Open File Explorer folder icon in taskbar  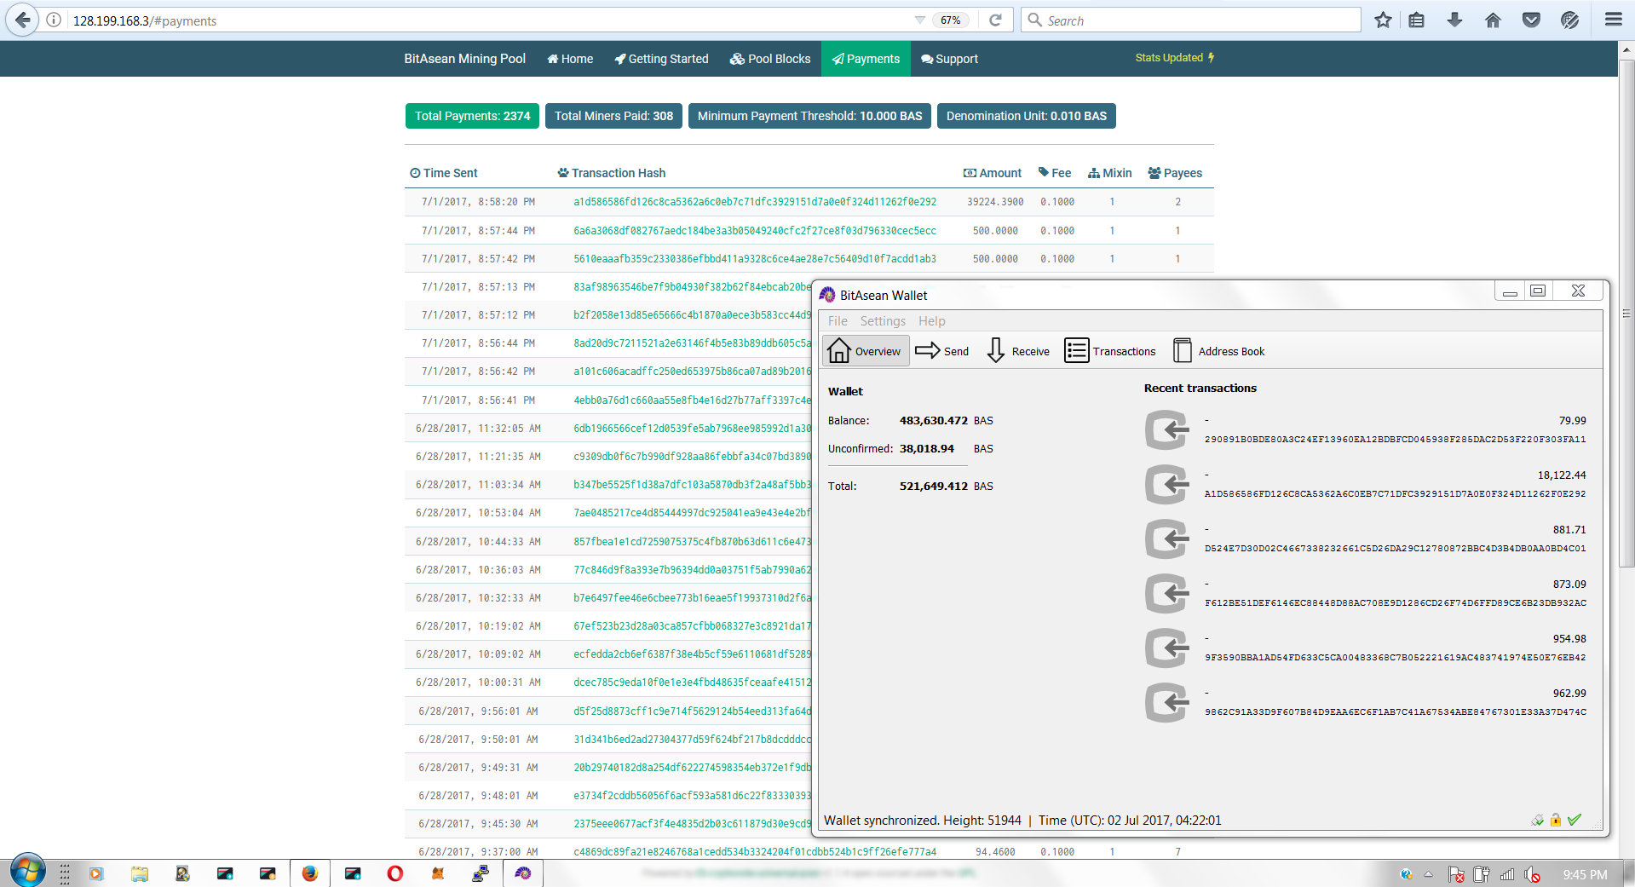tap(140, 873)
